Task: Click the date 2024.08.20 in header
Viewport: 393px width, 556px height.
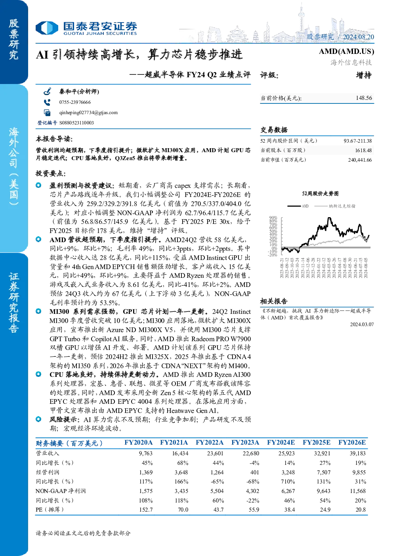Action: point(358,37)
